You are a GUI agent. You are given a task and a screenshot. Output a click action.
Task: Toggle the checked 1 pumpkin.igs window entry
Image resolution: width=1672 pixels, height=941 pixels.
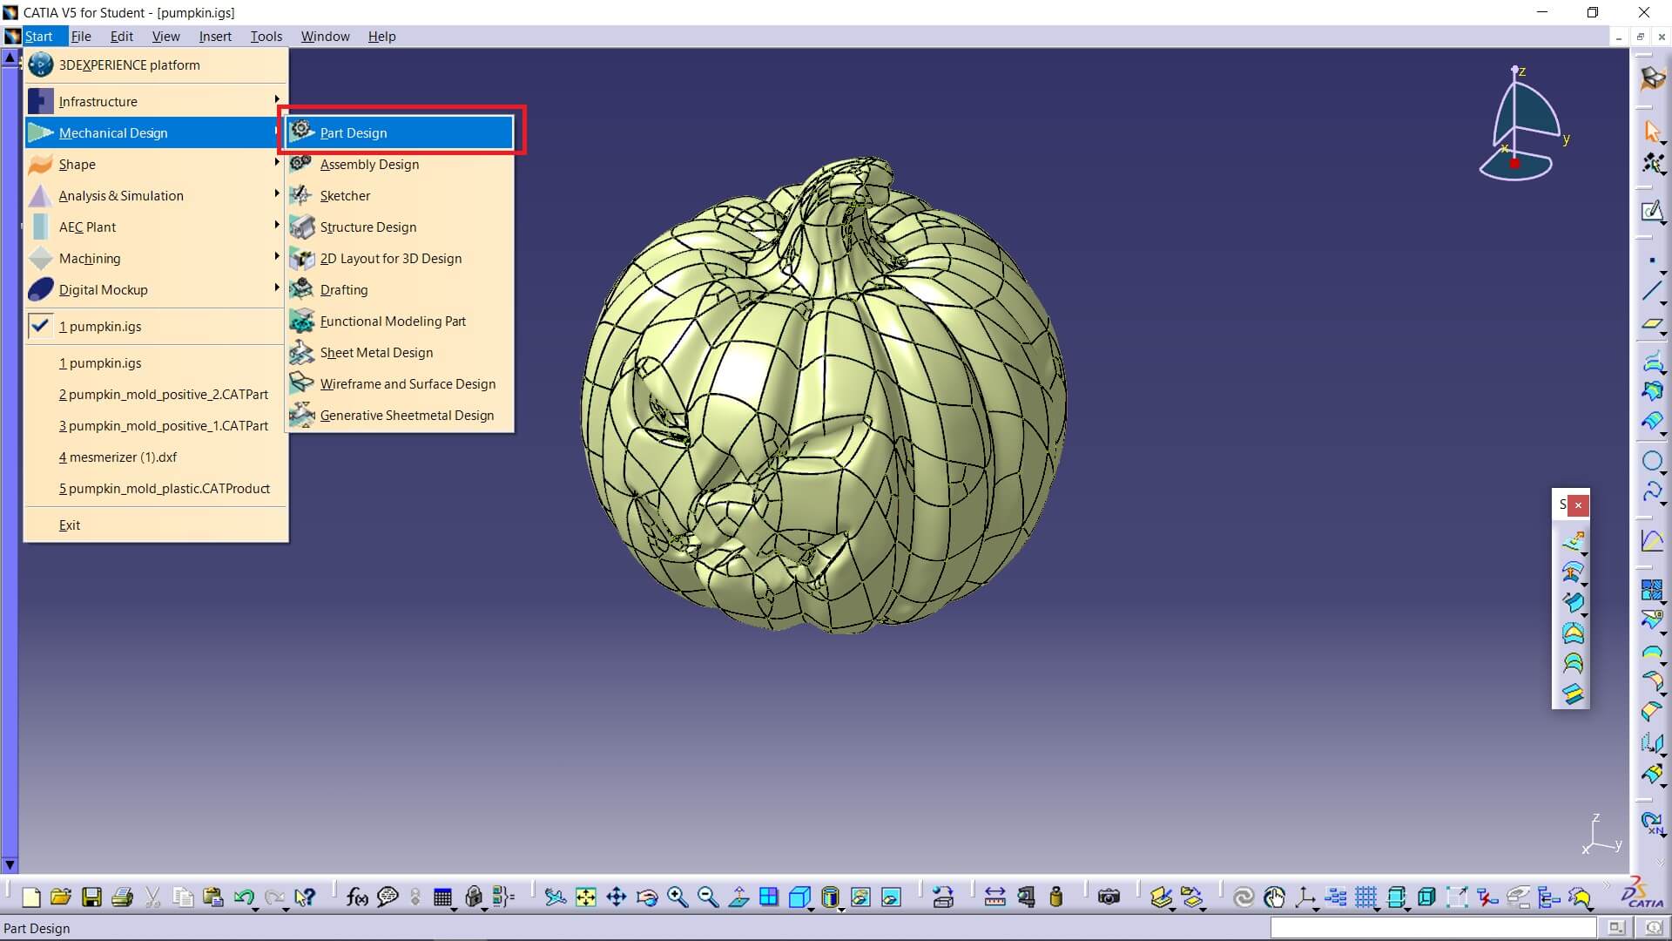click(155, 326)
